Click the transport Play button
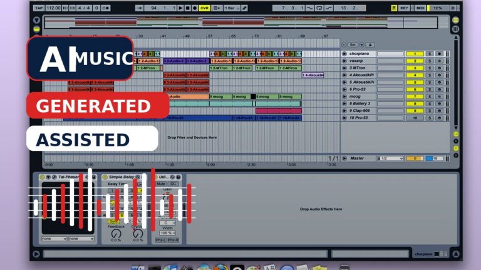The width and height of the screenshot is (481, 270). [180, 8]
